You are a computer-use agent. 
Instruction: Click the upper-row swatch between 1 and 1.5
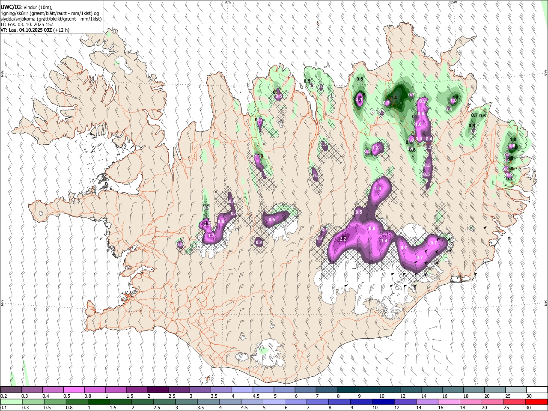(x=116, y=390)
